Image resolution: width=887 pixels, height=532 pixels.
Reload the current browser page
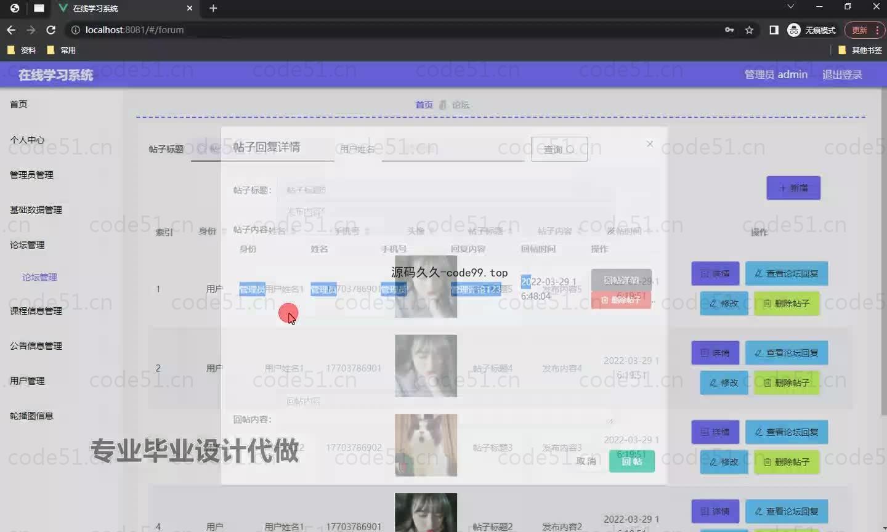pos(51,30)
